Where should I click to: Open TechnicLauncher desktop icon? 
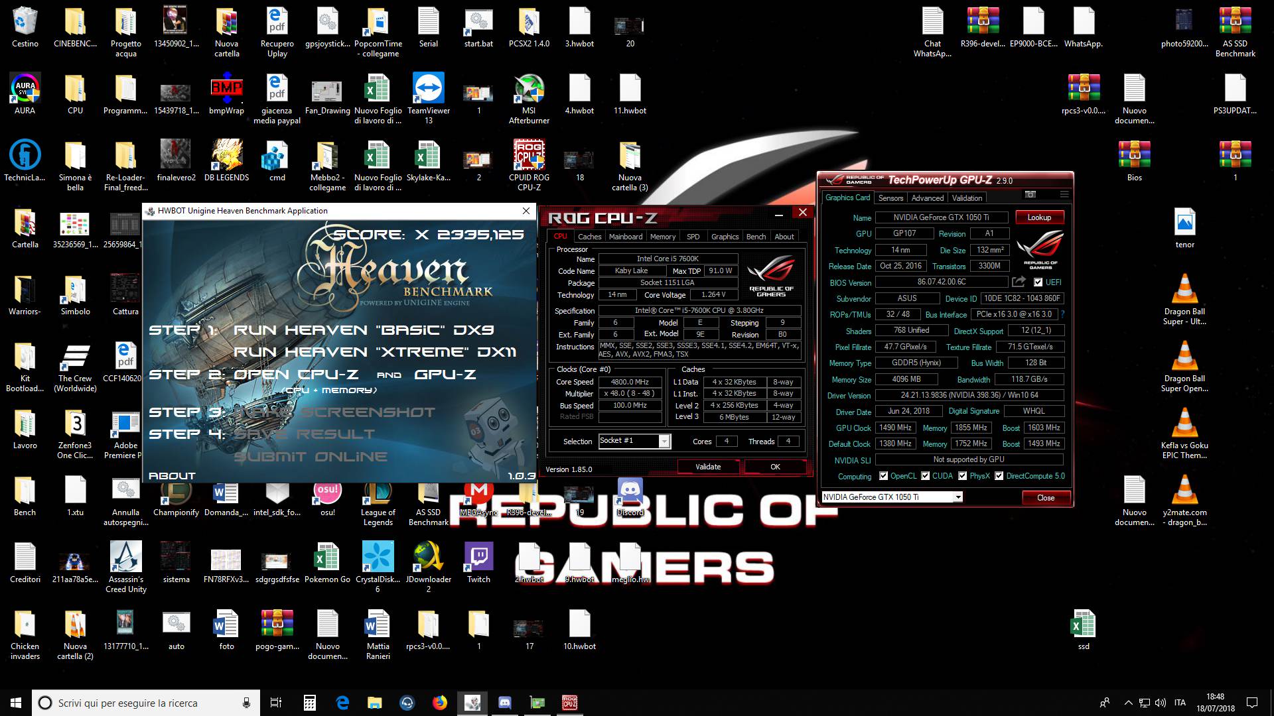click(x=25, y=160)
